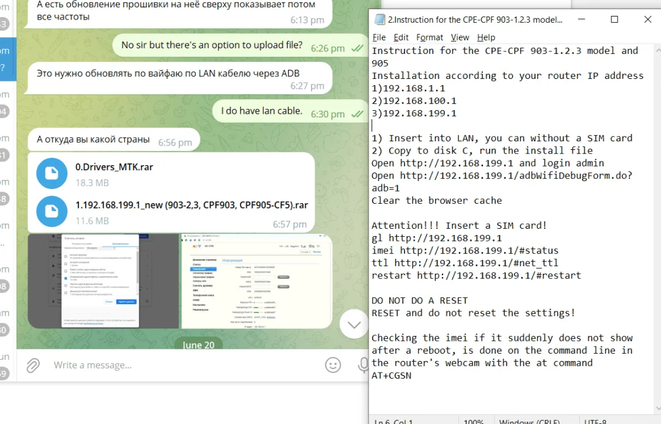Click the '2)192.168.100.1' line in Notepad
This screenshot has height=424, width=661.
click(414, 101)
